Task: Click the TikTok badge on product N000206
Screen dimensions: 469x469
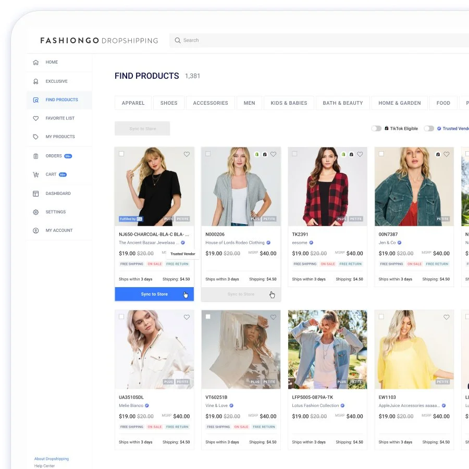Action: point(266,154)
